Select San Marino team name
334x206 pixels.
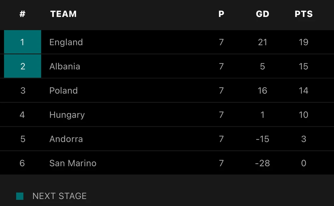[x=73, y=163]
